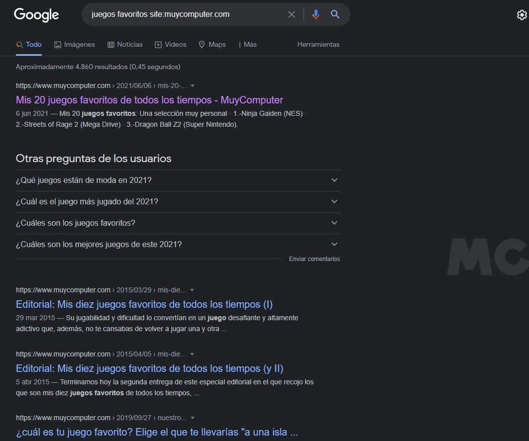Click Enviar comentarios link
Viewport: 529px width, 441px height.
[314, 259]
